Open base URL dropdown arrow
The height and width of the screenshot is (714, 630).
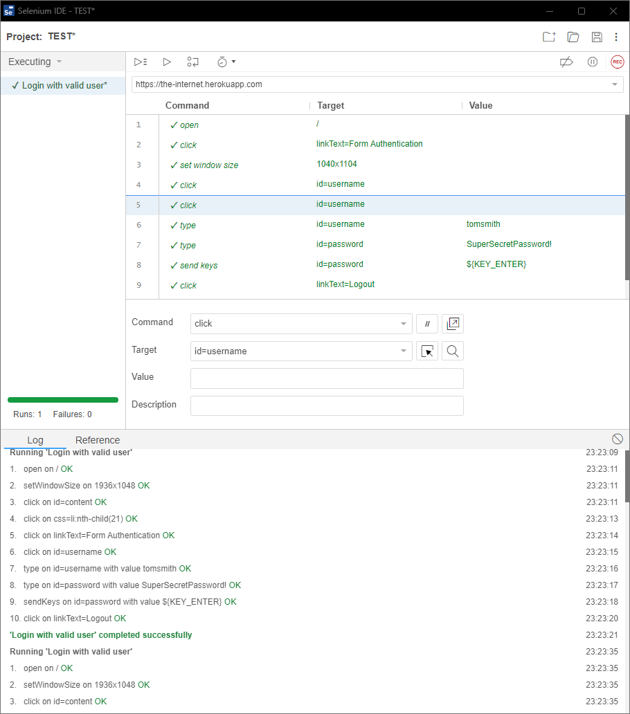(615, 84)
